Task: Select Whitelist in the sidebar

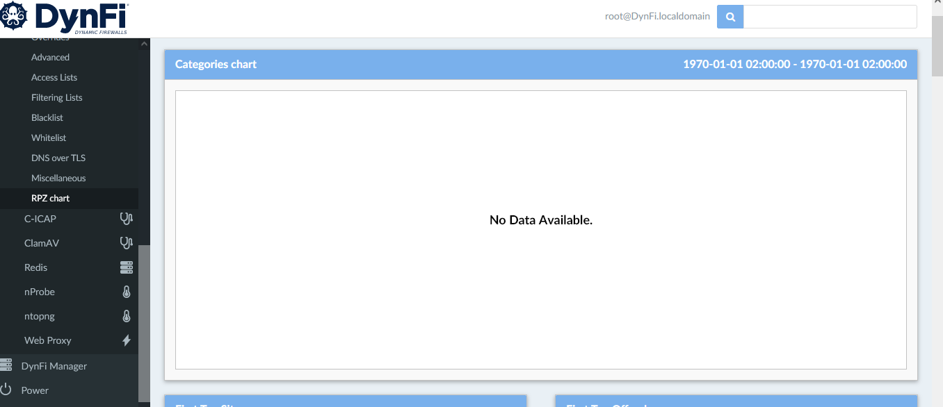Action: pyautogui.click(x=49, y=138)
